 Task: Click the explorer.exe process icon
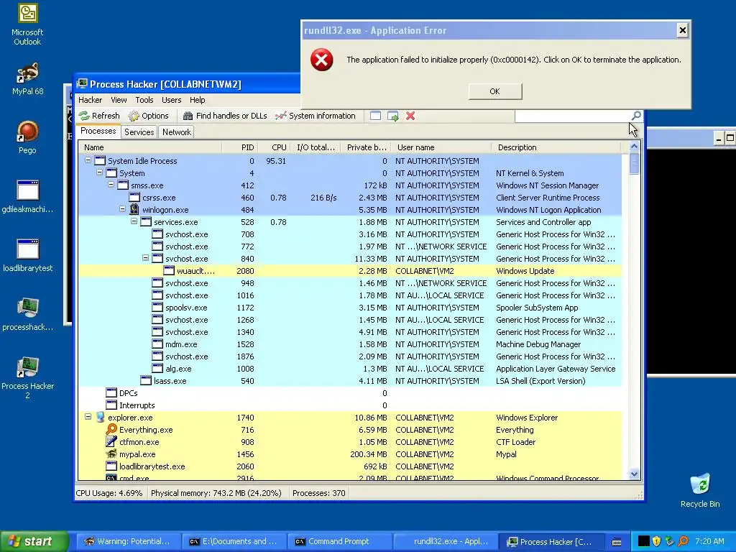[x=100, y=417]
